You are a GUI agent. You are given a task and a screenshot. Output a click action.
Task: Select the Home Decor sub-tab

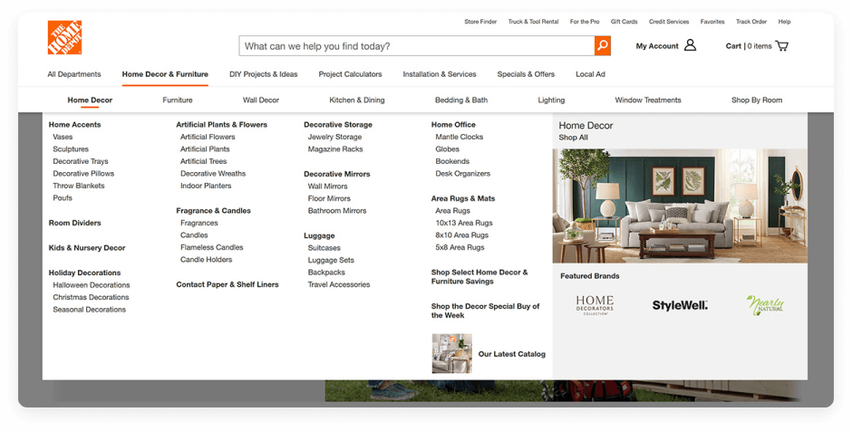(90, 100)
